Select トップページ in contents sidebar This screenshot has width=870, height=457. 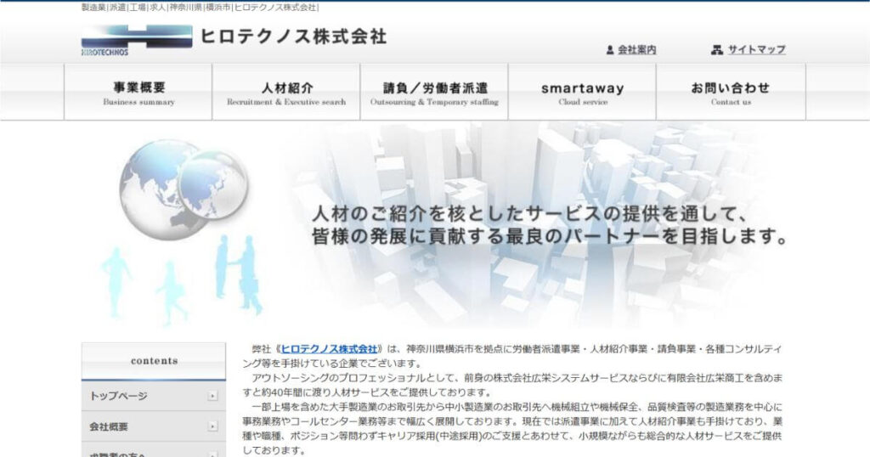154,396
